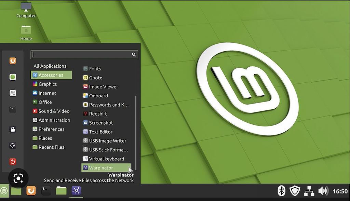
Task: Open the network connections tray icon
Action: coord(309,191)
